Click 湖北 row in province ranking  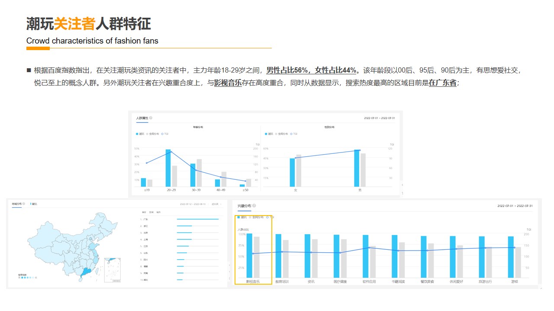(x=180, y=280)
